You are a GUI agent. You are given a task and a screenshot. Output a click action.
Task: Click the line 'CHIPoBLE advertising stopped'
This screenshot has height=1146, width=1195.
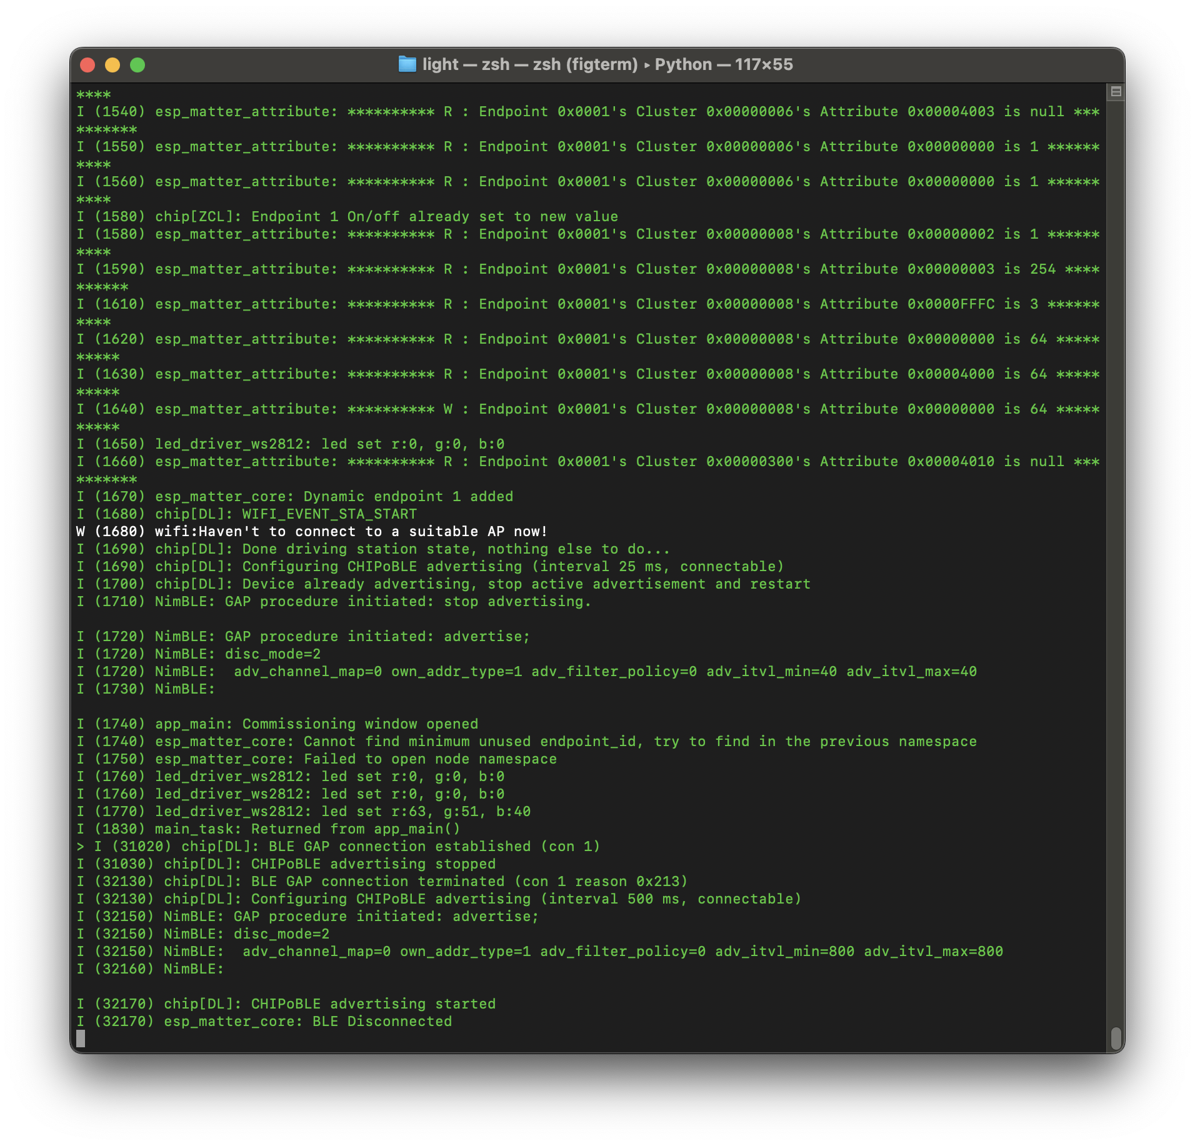coord(286,864)
